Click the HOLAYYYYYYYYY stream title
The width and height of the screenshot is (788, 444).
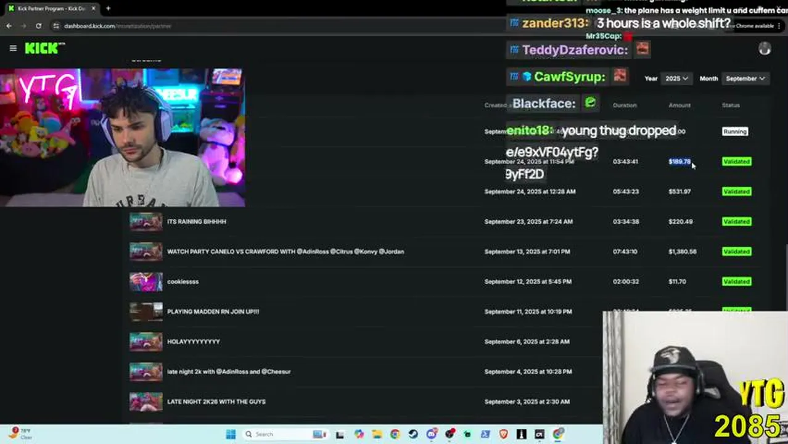(193, 342)
